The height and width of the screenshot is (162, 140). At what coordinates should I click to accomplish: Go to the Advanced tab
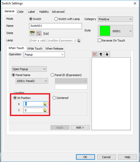pos(58,12)
